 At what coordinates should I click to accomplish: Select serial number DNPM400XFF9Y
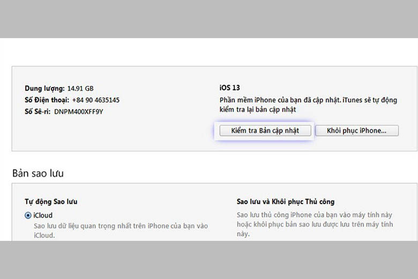coord(78,112)
